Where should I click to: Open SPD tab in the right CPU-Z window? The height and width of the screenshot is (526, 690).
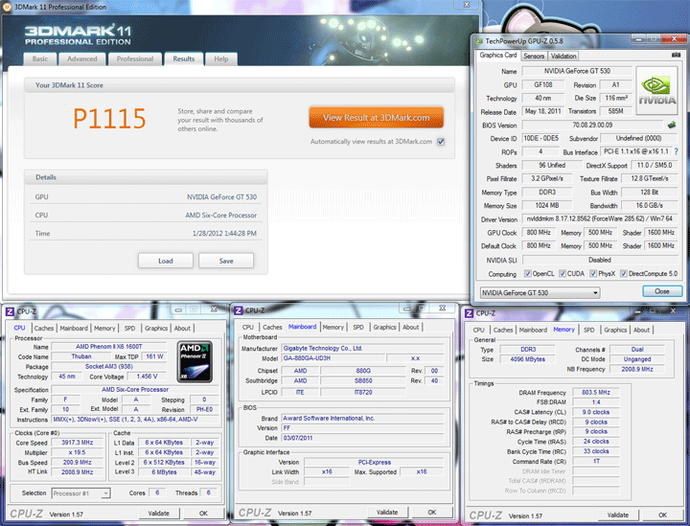(588, 330)
